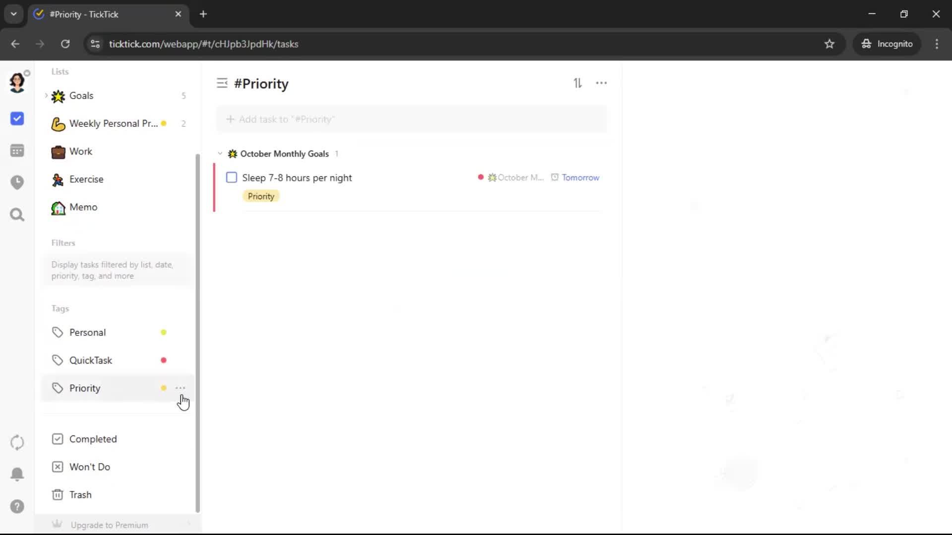
Task: Click the yellow Priority tag label on the Sleep 7-8 hours task
Action: point(261,196)
